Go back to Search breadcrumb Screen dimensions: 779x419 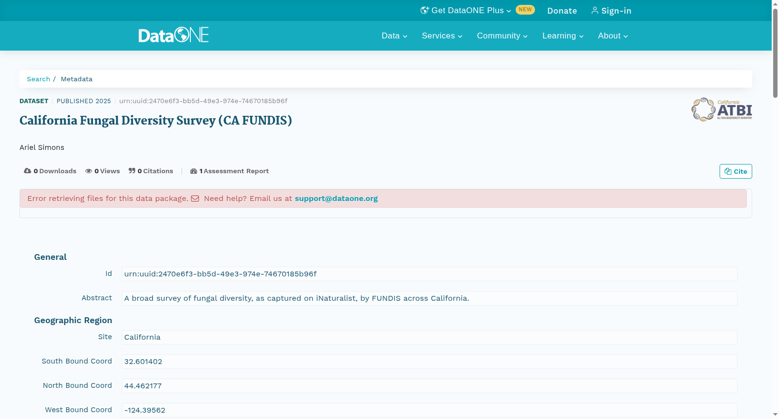[38, 79]
